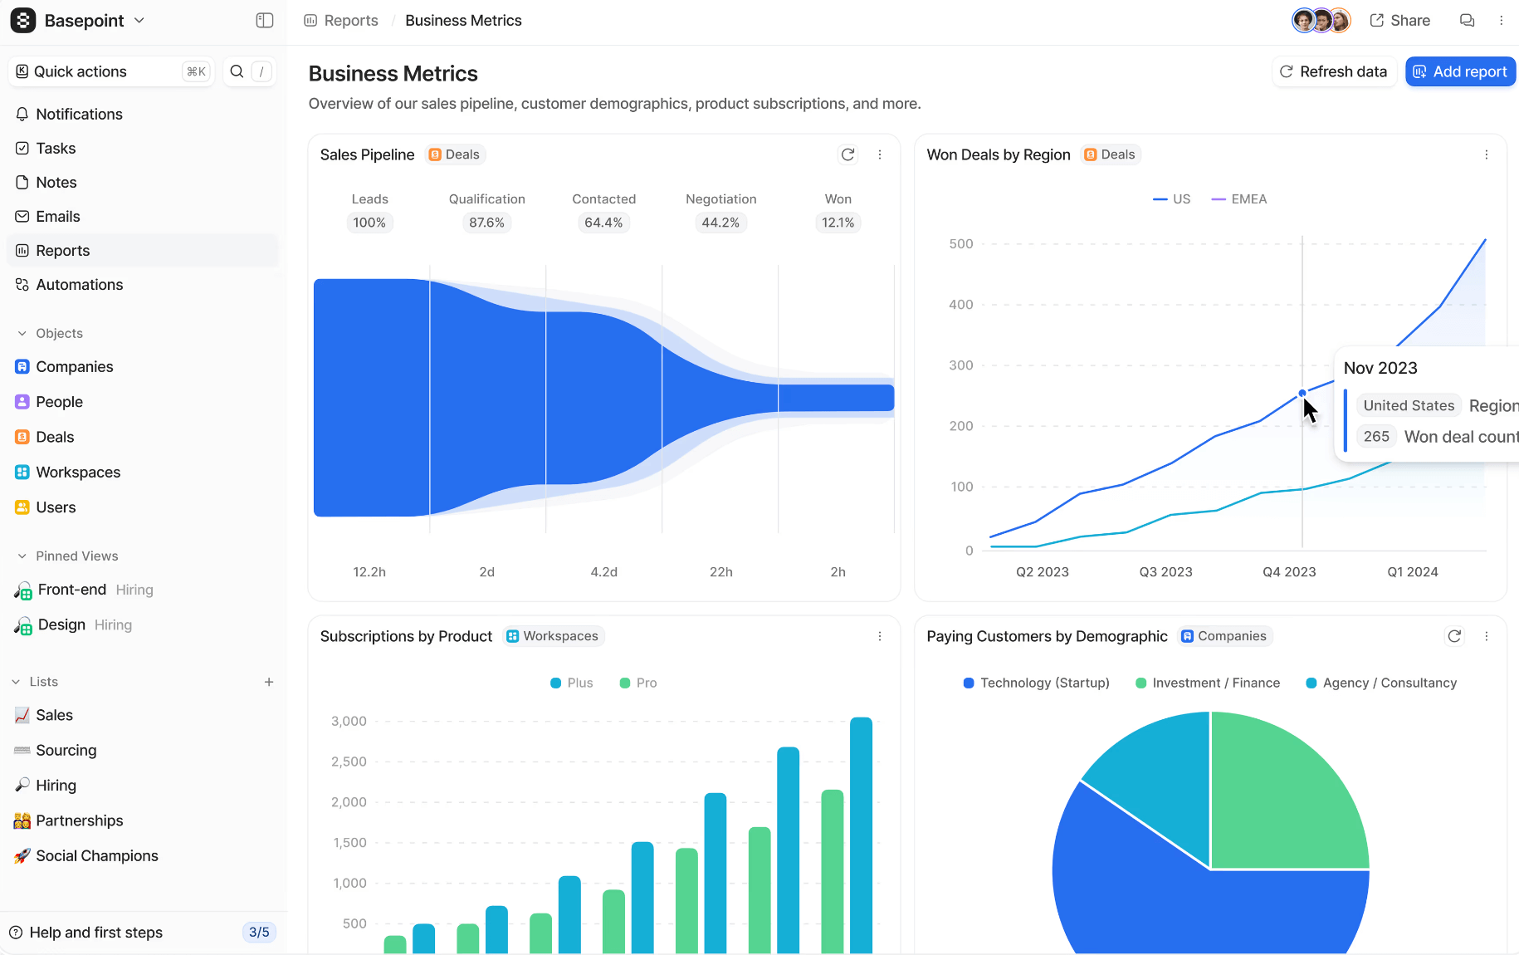Click the Deals tag on Won Deals by Region
1519x955 pixels.
coord(1111,154)
